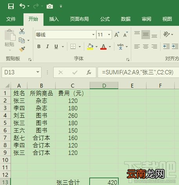Save the workbook with the floppy disk icon
Viewport: 179px width, 185px height.
coord(11,6)
